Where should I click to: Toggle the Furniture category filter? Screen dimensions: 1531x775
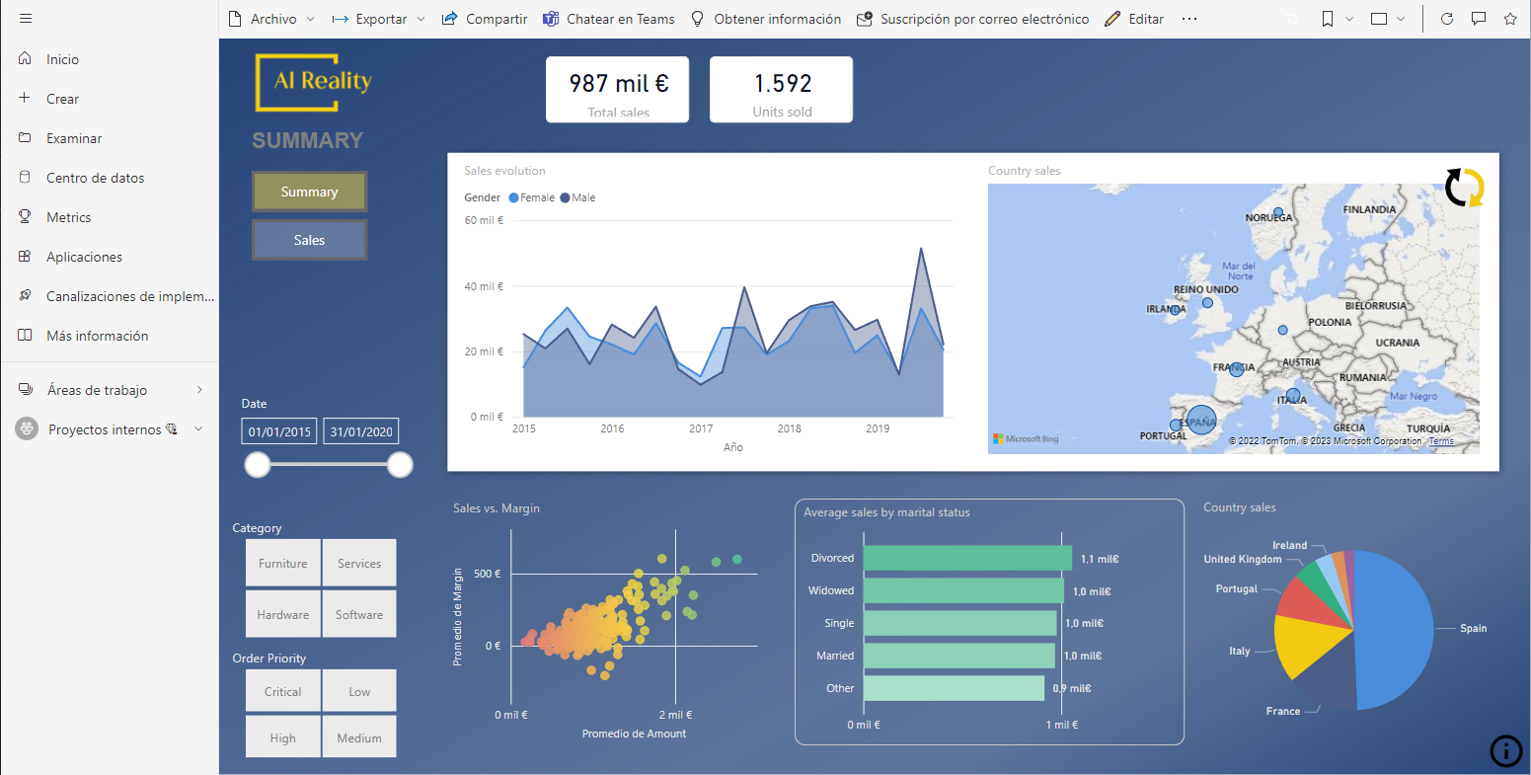tap(283, 563)
